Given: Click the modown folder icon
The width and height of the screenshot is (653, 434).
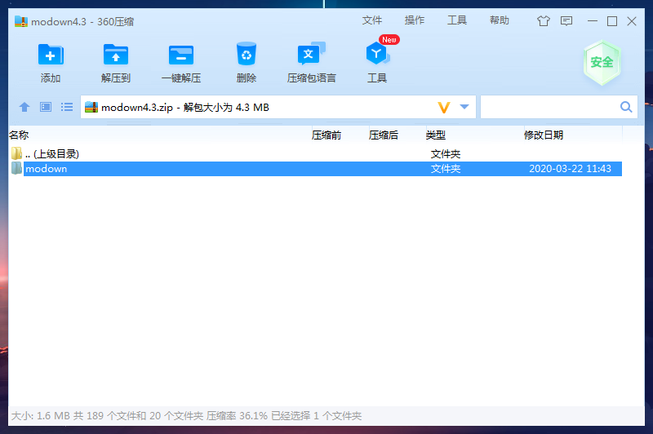Looking at the screenshot, I should 16,168.
